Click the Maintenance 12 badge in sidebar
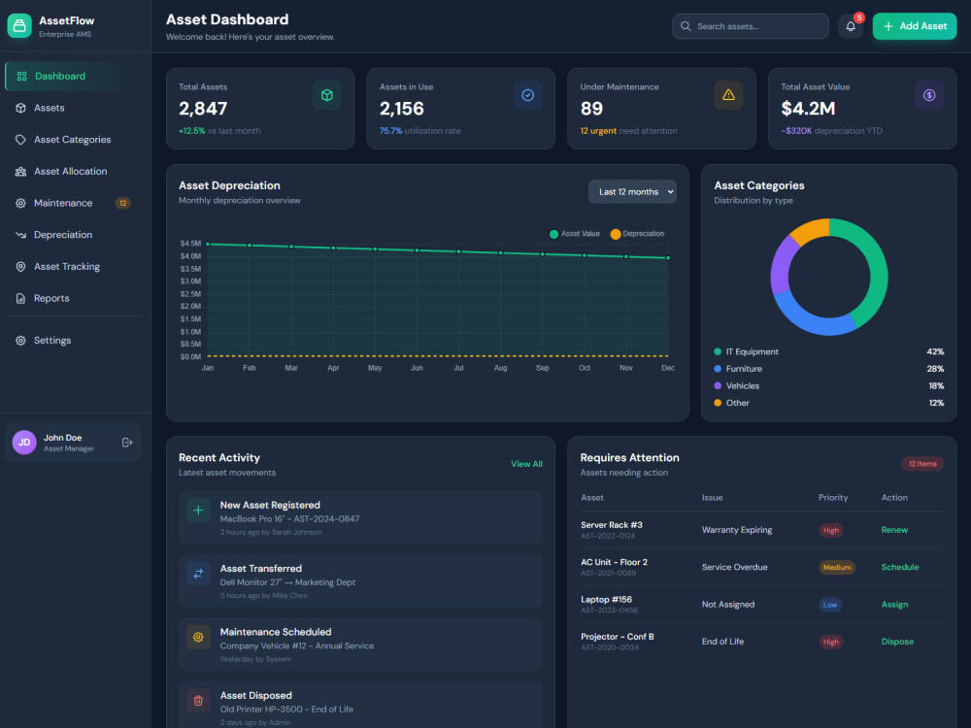 pyautogui.click(x=122, y=203)
